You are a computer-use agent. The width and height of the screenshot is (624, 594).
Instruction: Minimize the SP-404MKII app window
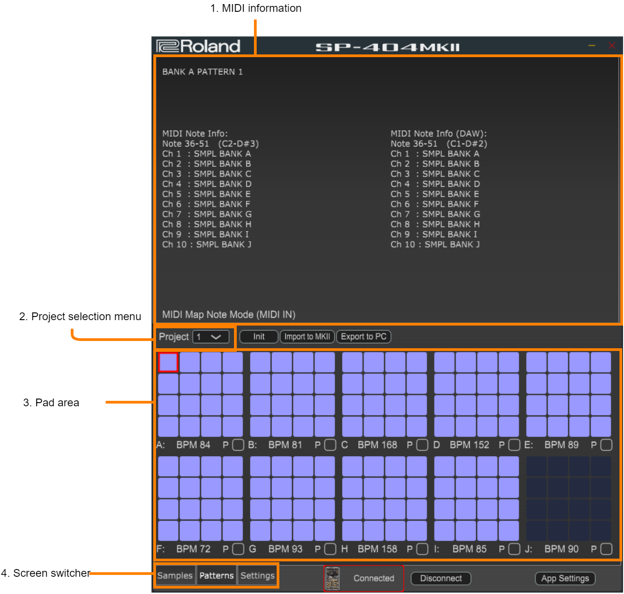tap(592, 45)
